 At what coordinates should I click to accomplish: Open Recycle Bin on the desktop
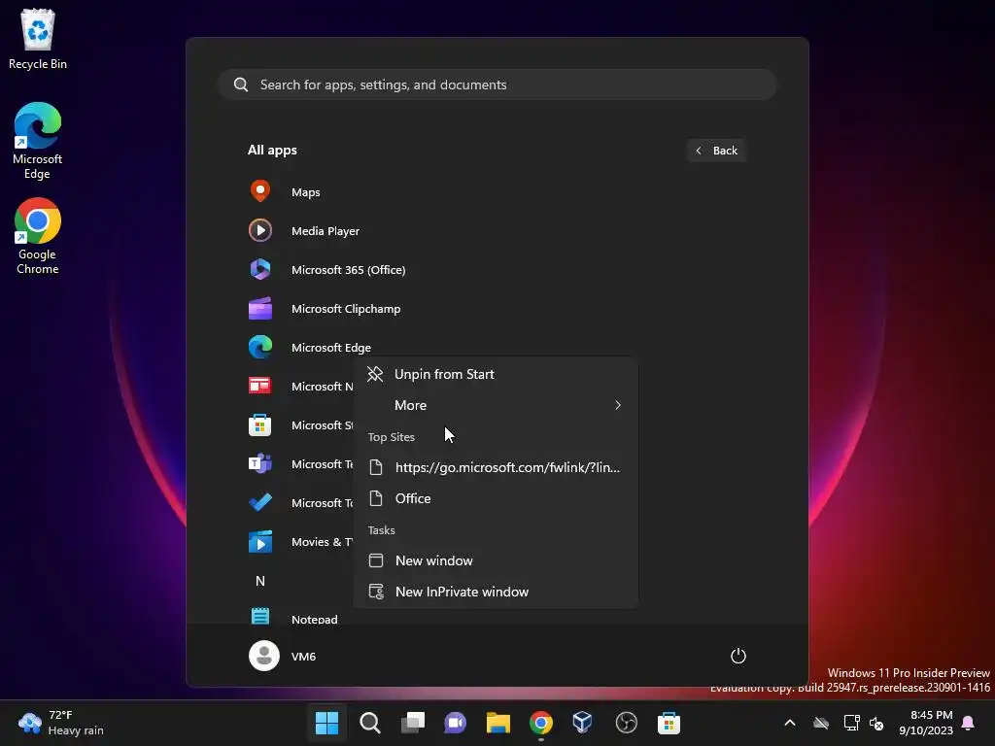[38, 39]
